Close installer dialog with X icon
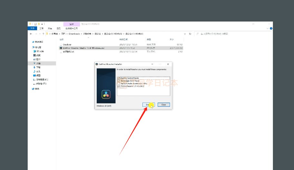 pyautogui.click(x=168, y=64)
